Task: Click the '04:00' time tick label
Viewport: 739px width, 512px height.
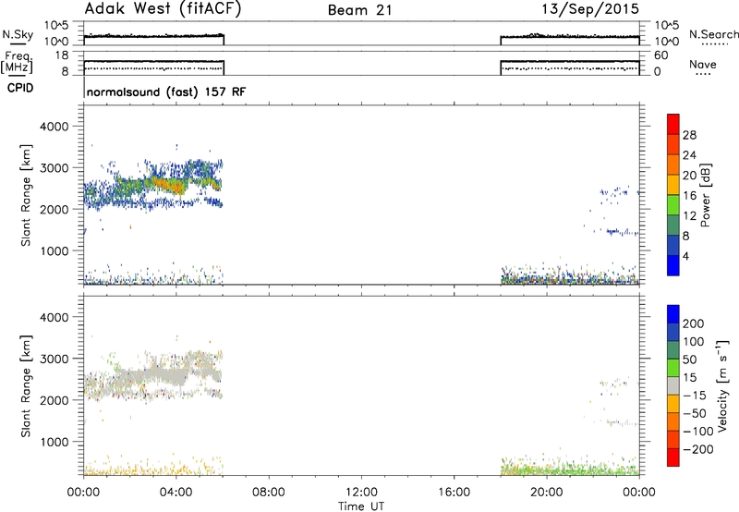Action: (176, 493)
